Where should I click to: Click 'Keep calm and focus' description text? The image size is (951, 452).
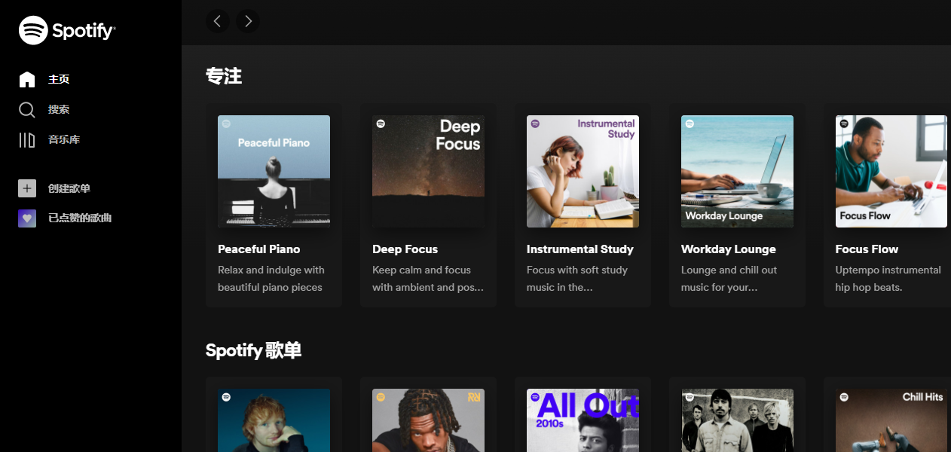(422, 270)
